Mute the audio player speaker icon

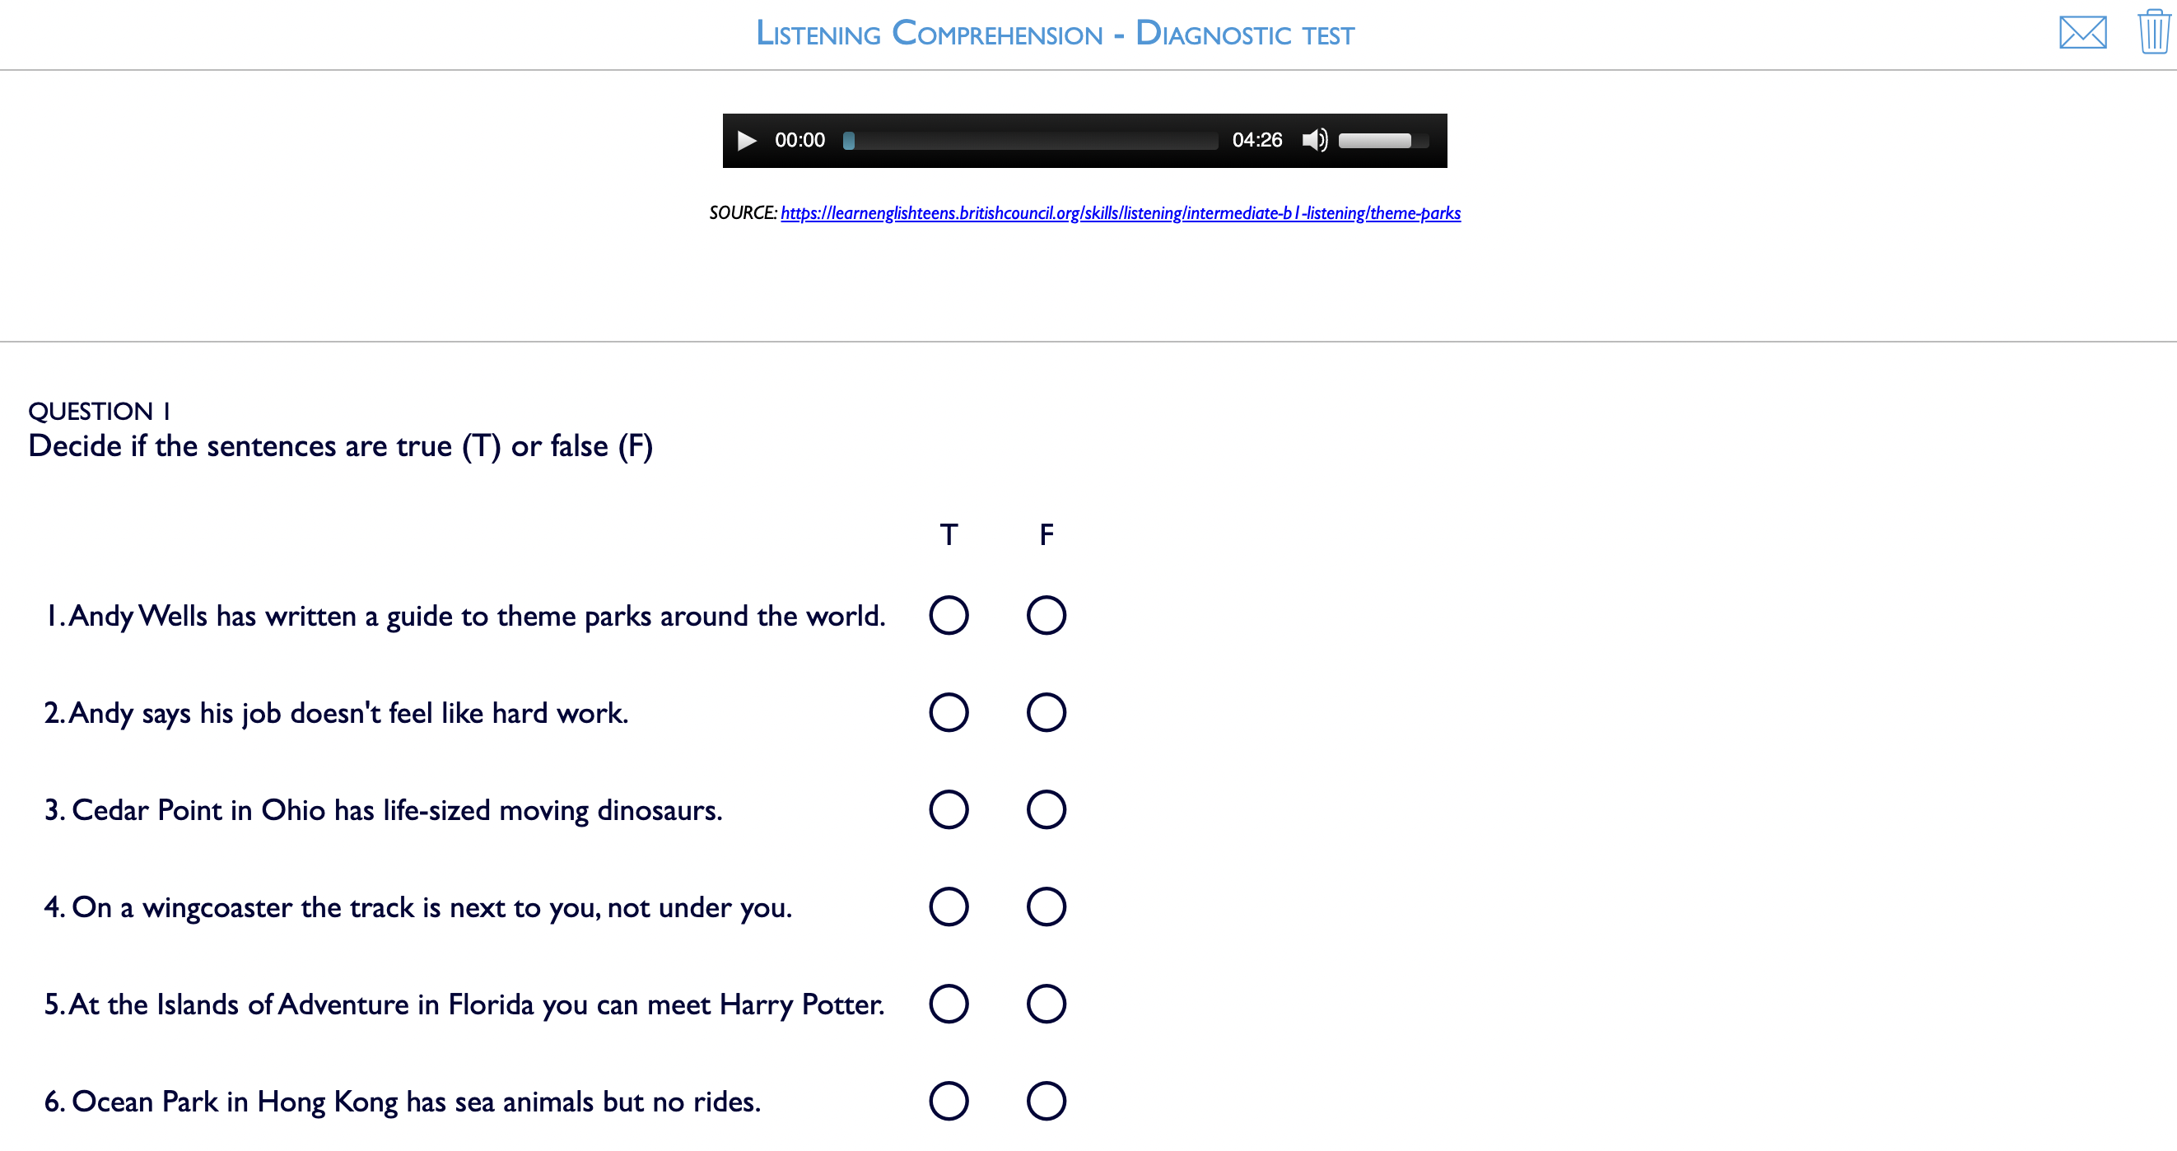[1314, 140]
